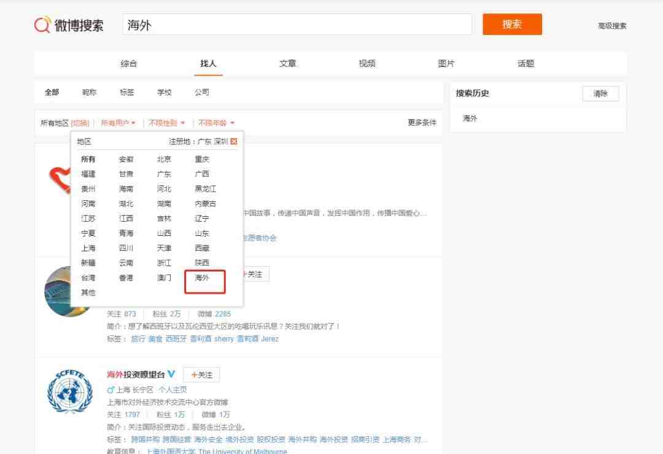Pick 新疆 from the region list
Viewport: 663px width, 454px height.
(x=88, y=263)
